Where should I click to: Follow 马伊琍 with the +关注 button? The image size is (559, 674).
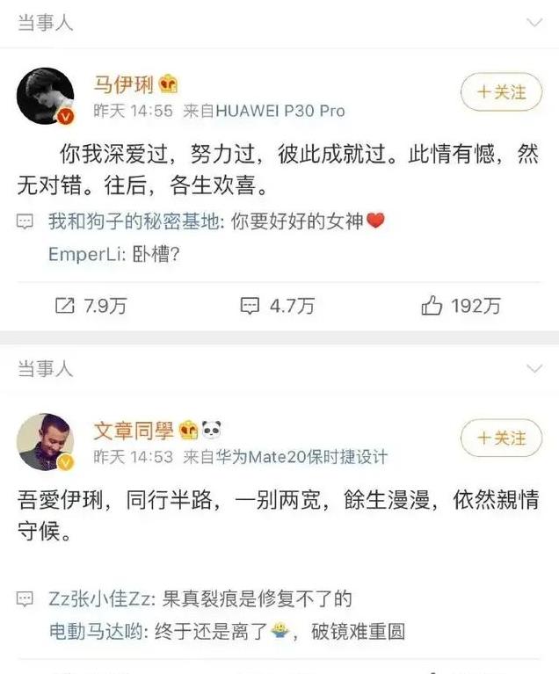pos(501,92)
